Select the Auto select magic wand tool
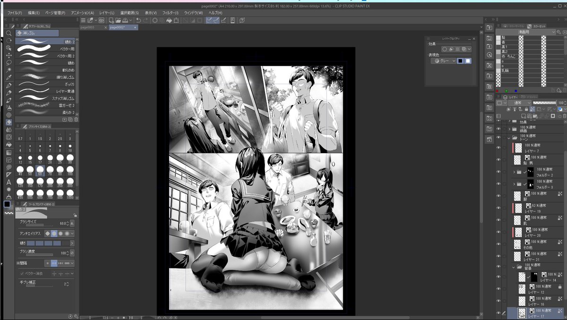Viewport: 567px width, 320px height. [9, 70]
